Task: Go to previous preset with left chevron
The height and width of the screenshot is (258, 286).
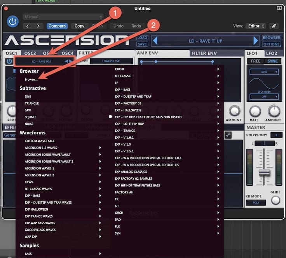Action: tap(28, 26)
